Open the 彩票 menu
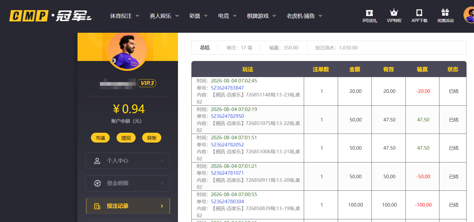Viewport: 474px width, 222px height. (x=195, y=16)
